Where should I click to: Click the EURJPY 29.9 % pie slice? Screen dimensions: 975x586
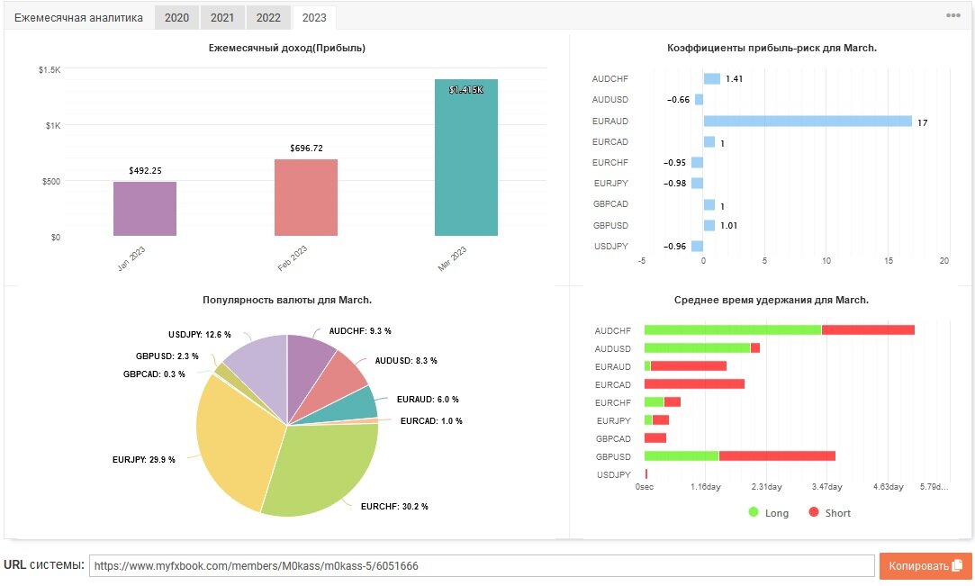pos(239,441)
